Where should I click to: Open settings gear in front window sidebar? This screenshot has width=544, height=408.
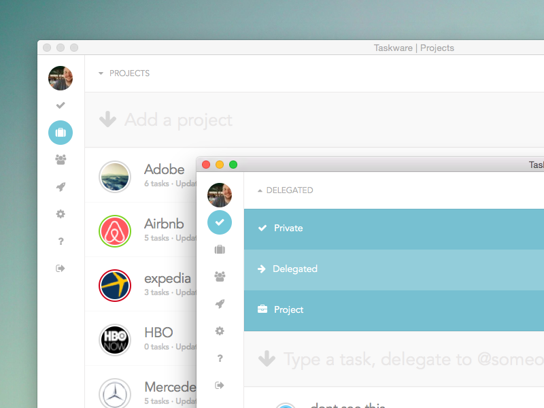(220, 331)
